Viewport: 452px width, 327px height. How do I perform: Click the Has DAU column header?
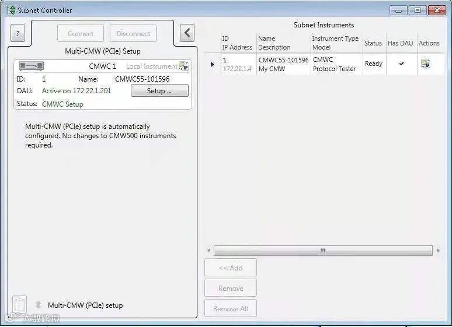[x=401, y=43]
